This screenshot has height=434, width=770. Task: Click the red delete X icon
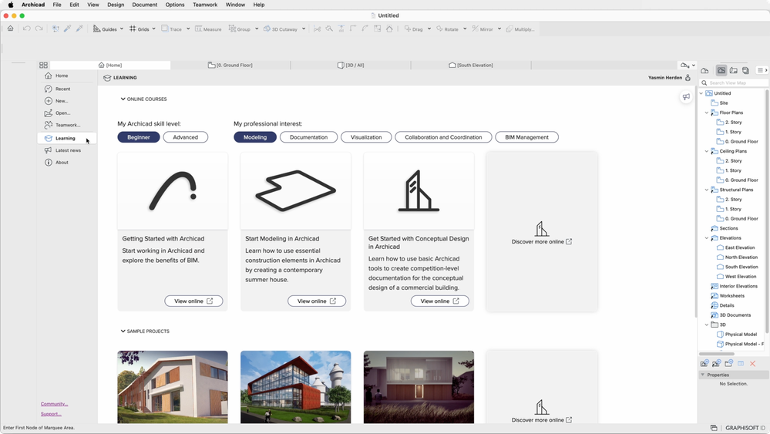[x=752, y=364]
